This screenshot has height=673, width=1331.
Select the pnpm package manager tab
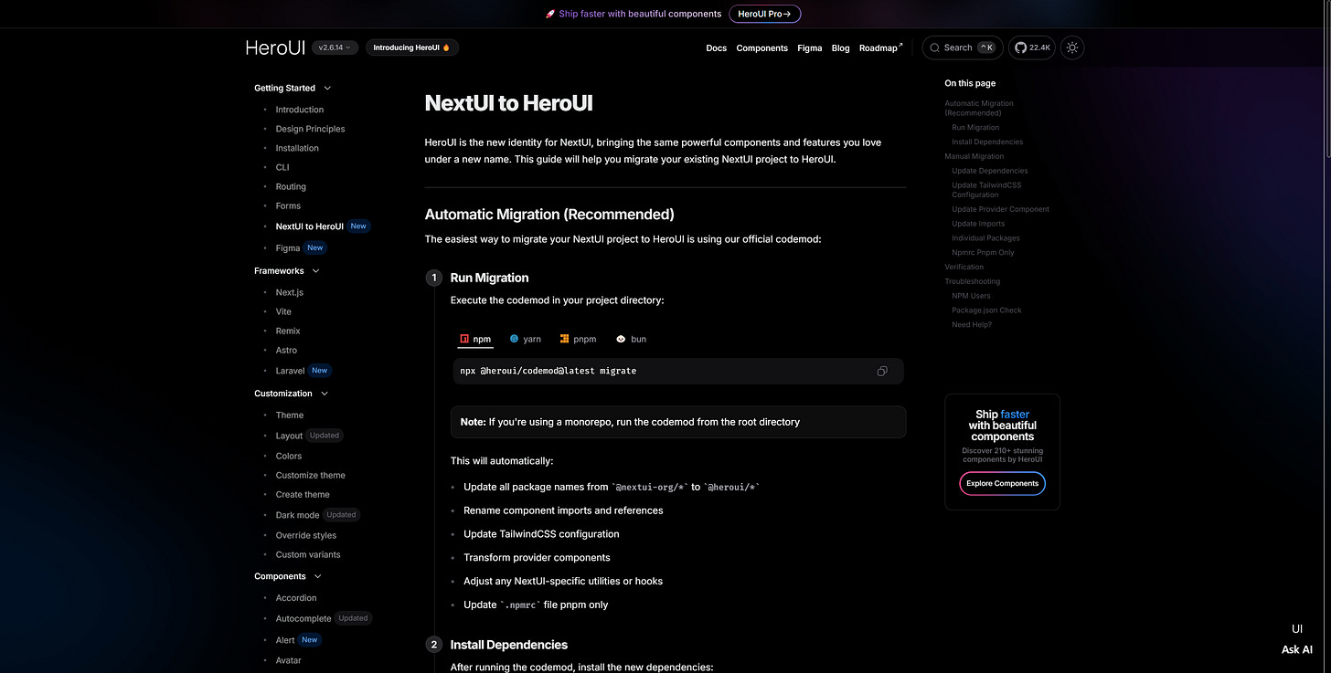point(579,339)
